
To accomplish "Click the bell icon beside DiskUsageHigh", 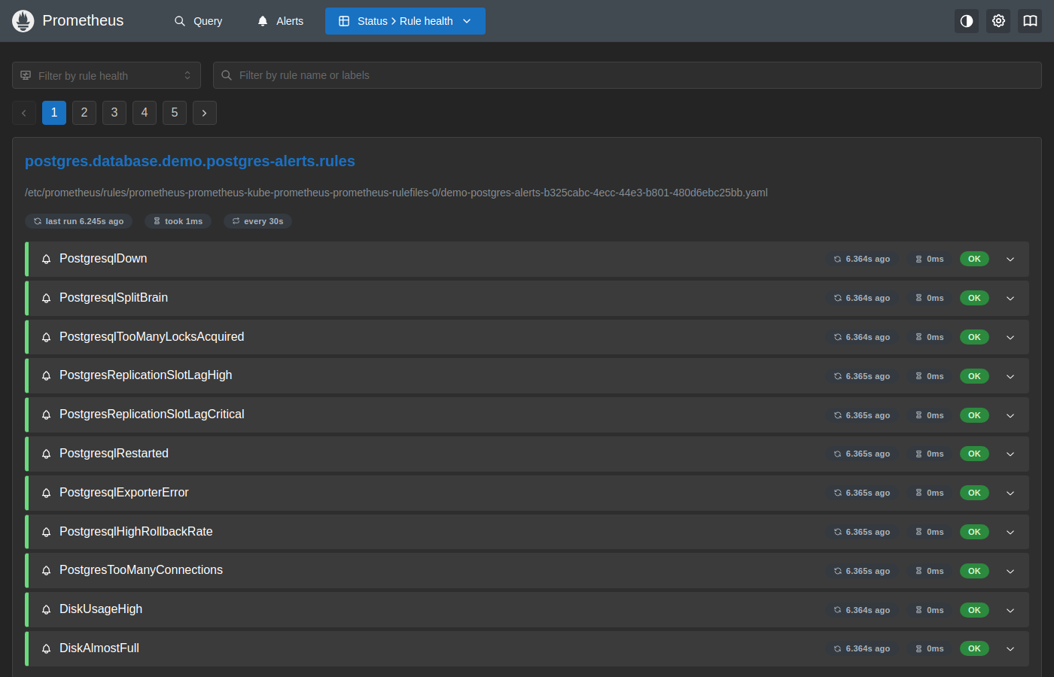I will 46,609.
